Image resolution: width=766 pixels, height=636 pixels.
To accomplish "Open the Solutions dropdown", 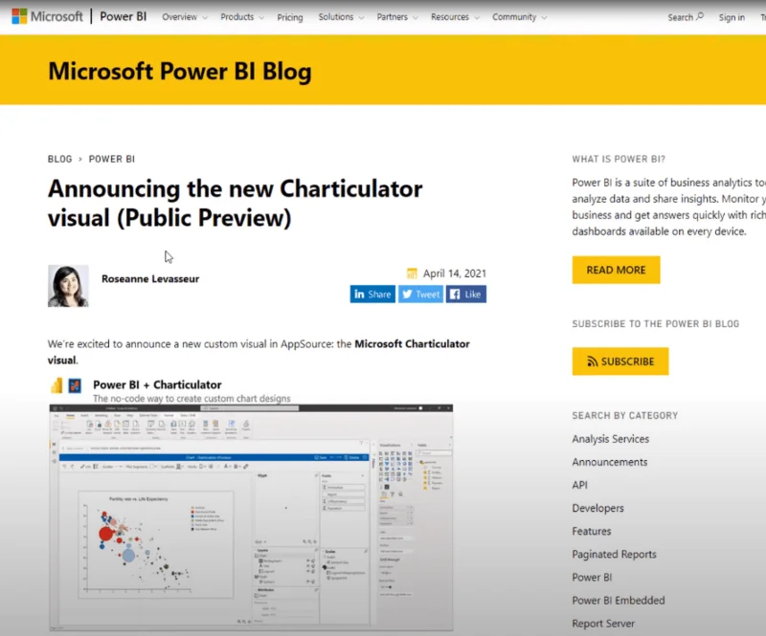I will [341, 17].
